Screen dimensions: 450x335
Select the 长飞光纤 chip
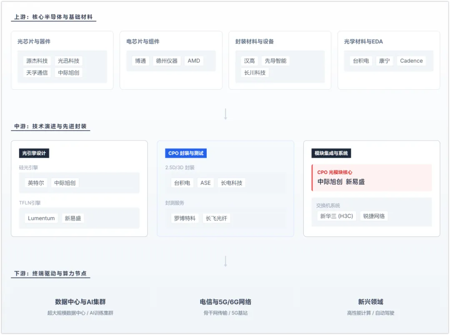pyautogui.click(x=216, y=218)
